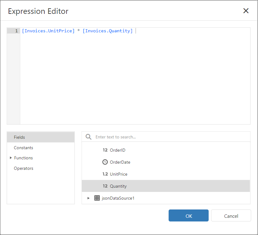
Task: Pick the OrderDate field name
Action: [x=120, y=162]
